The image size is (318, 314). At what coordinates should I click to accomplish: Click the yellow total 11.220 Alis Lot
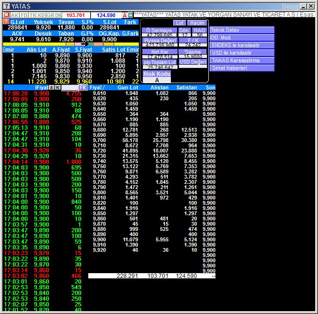point(37,82)
